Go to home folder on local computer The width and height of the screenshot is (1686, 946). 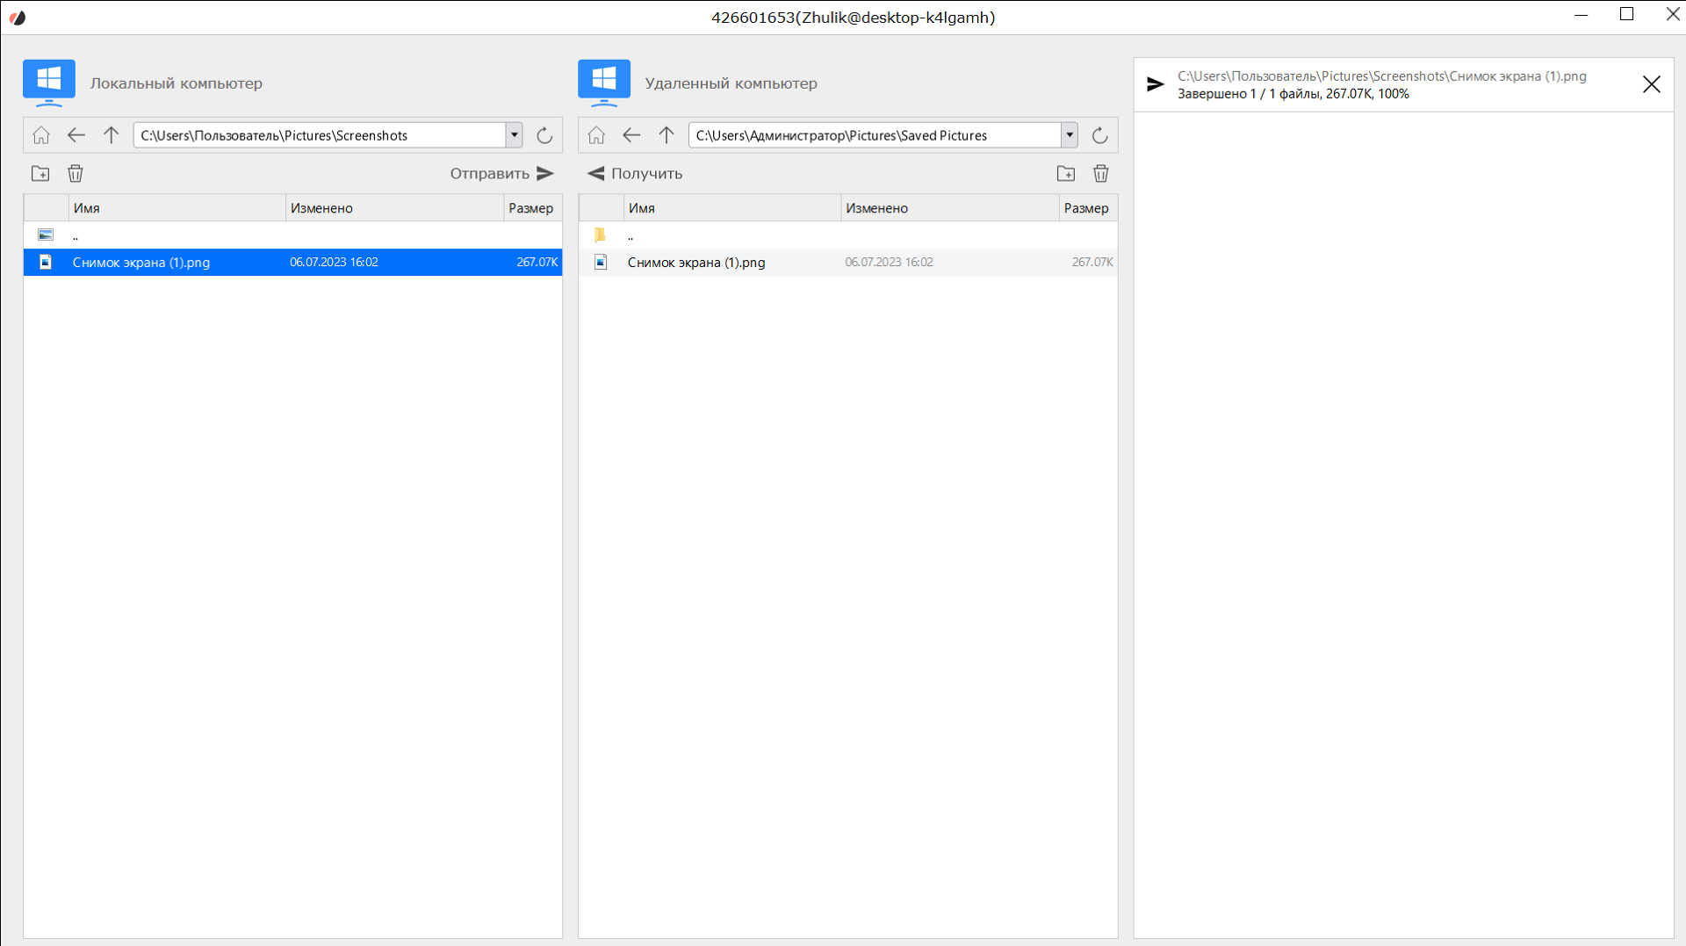(41, 135)
